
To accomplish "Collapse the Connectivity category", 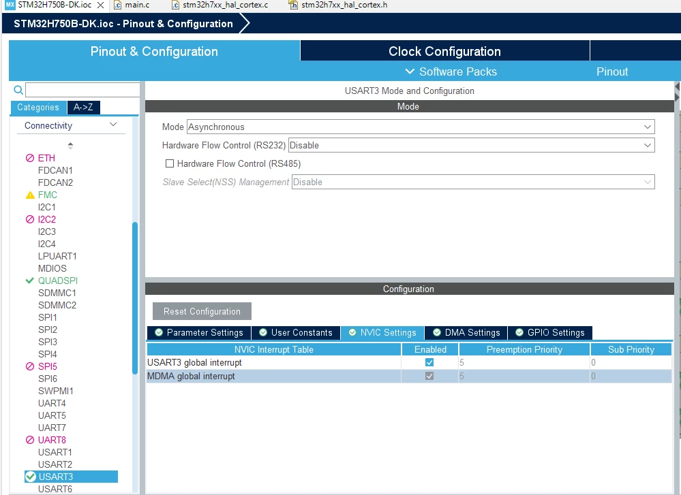I will click(113, 125).
